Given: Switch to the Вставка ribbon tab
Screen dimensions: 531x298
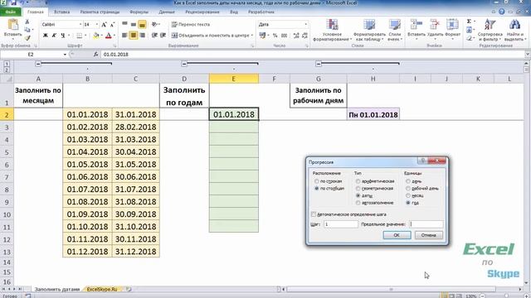Looking at the screenshot, I should [x=61, y=12].
